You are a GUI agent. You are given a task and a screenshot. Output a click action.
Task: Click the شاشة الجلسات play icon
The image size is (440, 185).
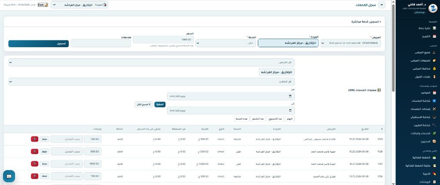[434, 100]
